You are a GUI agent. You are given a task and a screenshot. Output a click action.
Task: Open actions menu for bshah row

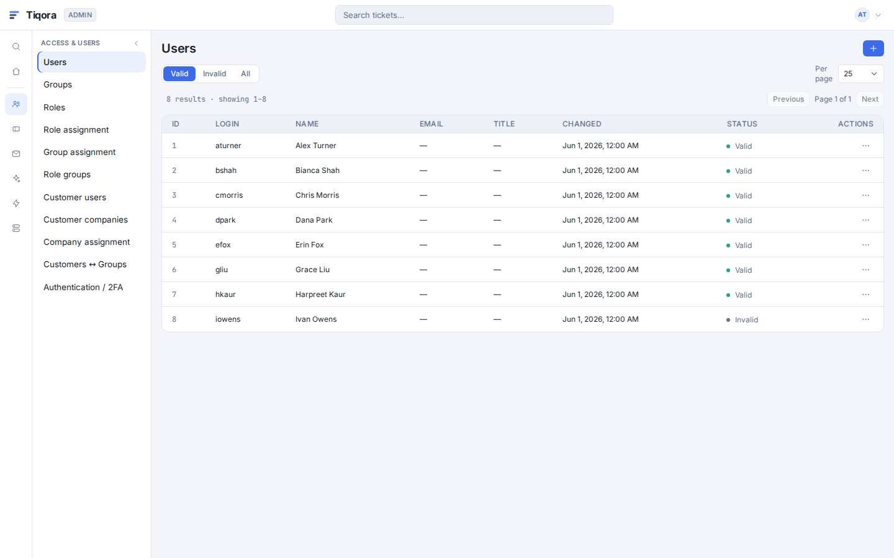(x=865, y=170)
